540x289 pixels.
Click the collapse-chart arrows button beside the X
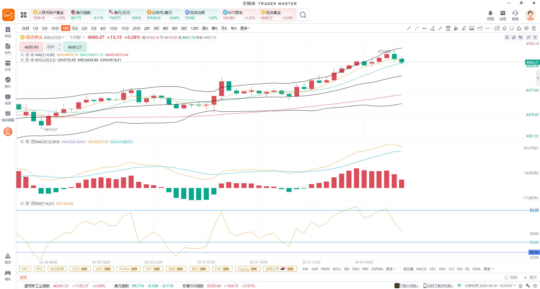(528, 37)
